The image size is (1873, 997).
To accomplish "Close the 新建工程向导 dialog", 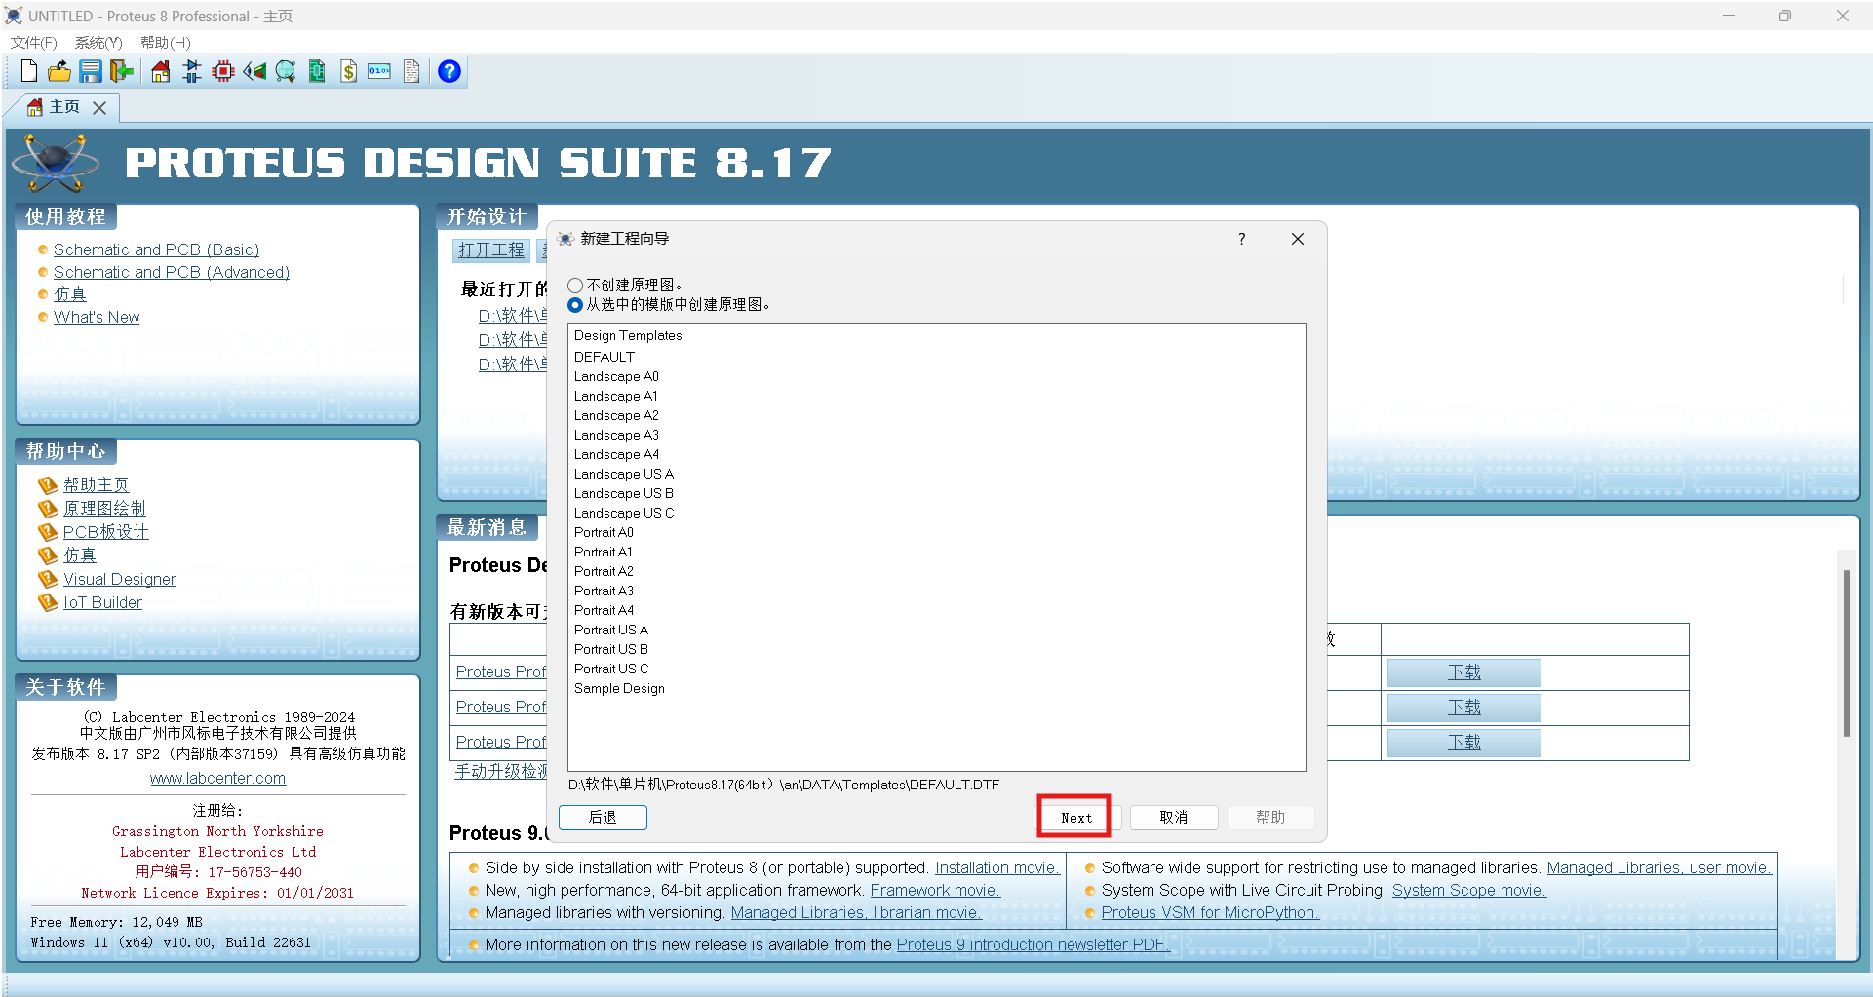I will [x=1298, y=239].
